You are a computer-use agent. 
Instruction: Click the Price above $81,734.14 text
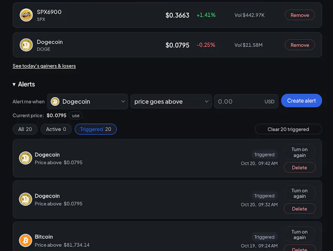coord(62,245)
